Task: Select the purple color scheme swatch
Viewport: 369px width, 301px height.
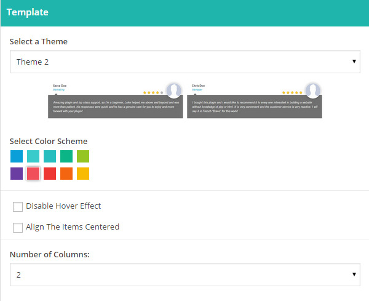Action: click(17, 174)
